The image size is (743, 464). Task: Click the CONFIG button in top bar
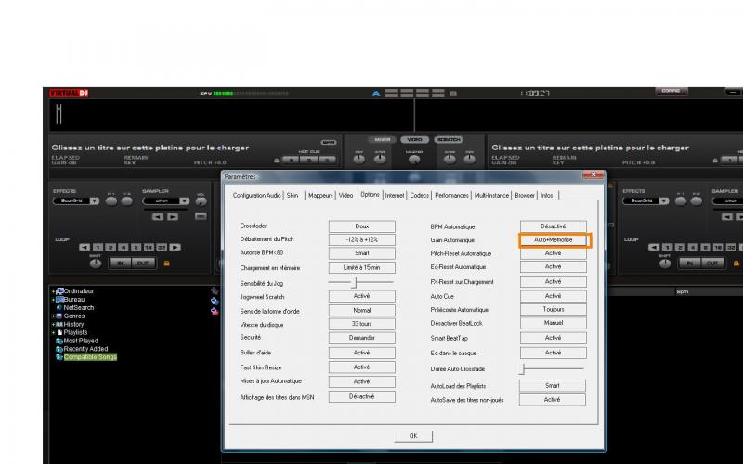click(671, 91)
